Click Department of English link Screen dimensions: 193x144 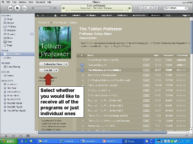(x=51, y=121)
